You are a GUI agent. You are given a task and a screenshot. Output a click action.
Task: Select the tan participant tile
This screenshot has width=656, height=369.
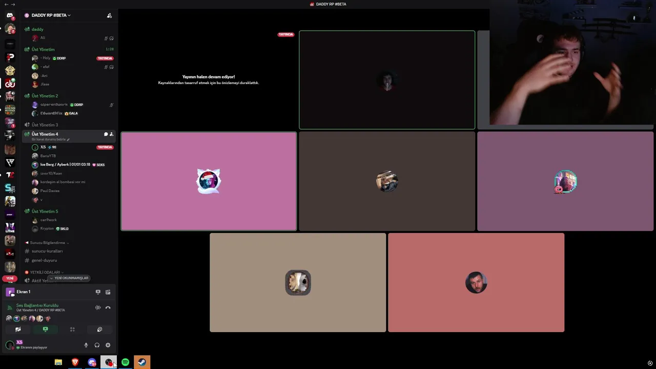[x=298, y=282]
